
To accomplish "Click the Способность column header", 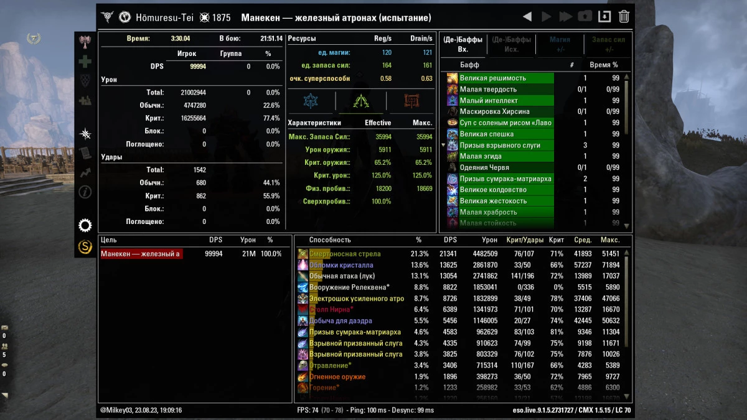I will tap(330, 240).
